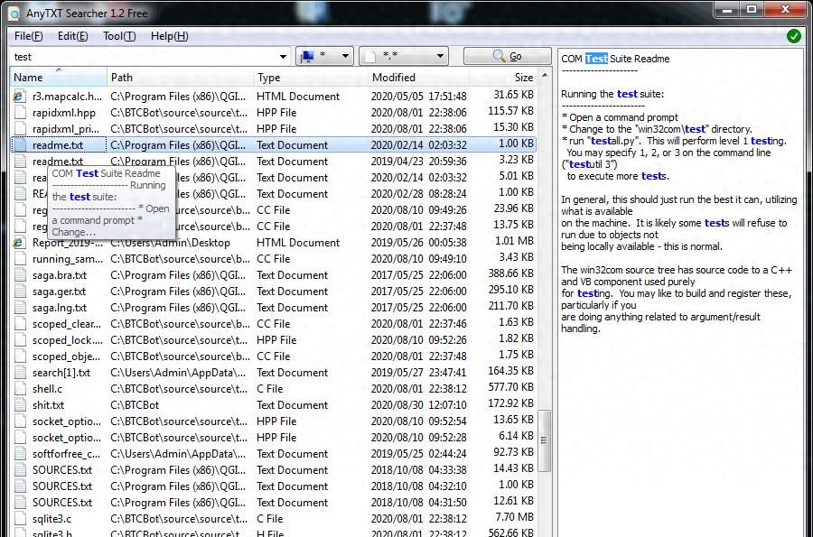Open the *.* file type filter dropdown
The image size is (813, 537).
pos(404,56)
